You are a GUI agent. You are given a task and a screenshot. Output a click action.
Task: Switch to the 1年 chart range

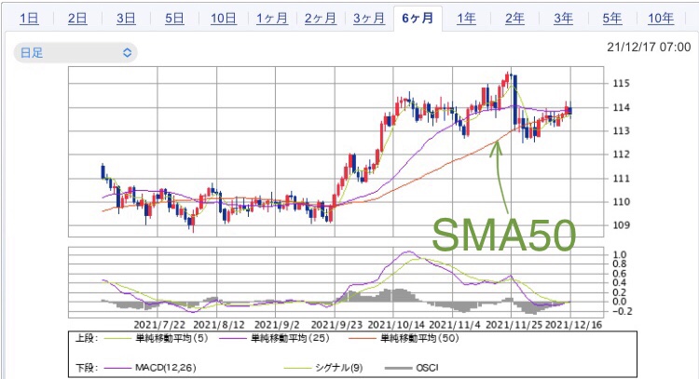466,19
